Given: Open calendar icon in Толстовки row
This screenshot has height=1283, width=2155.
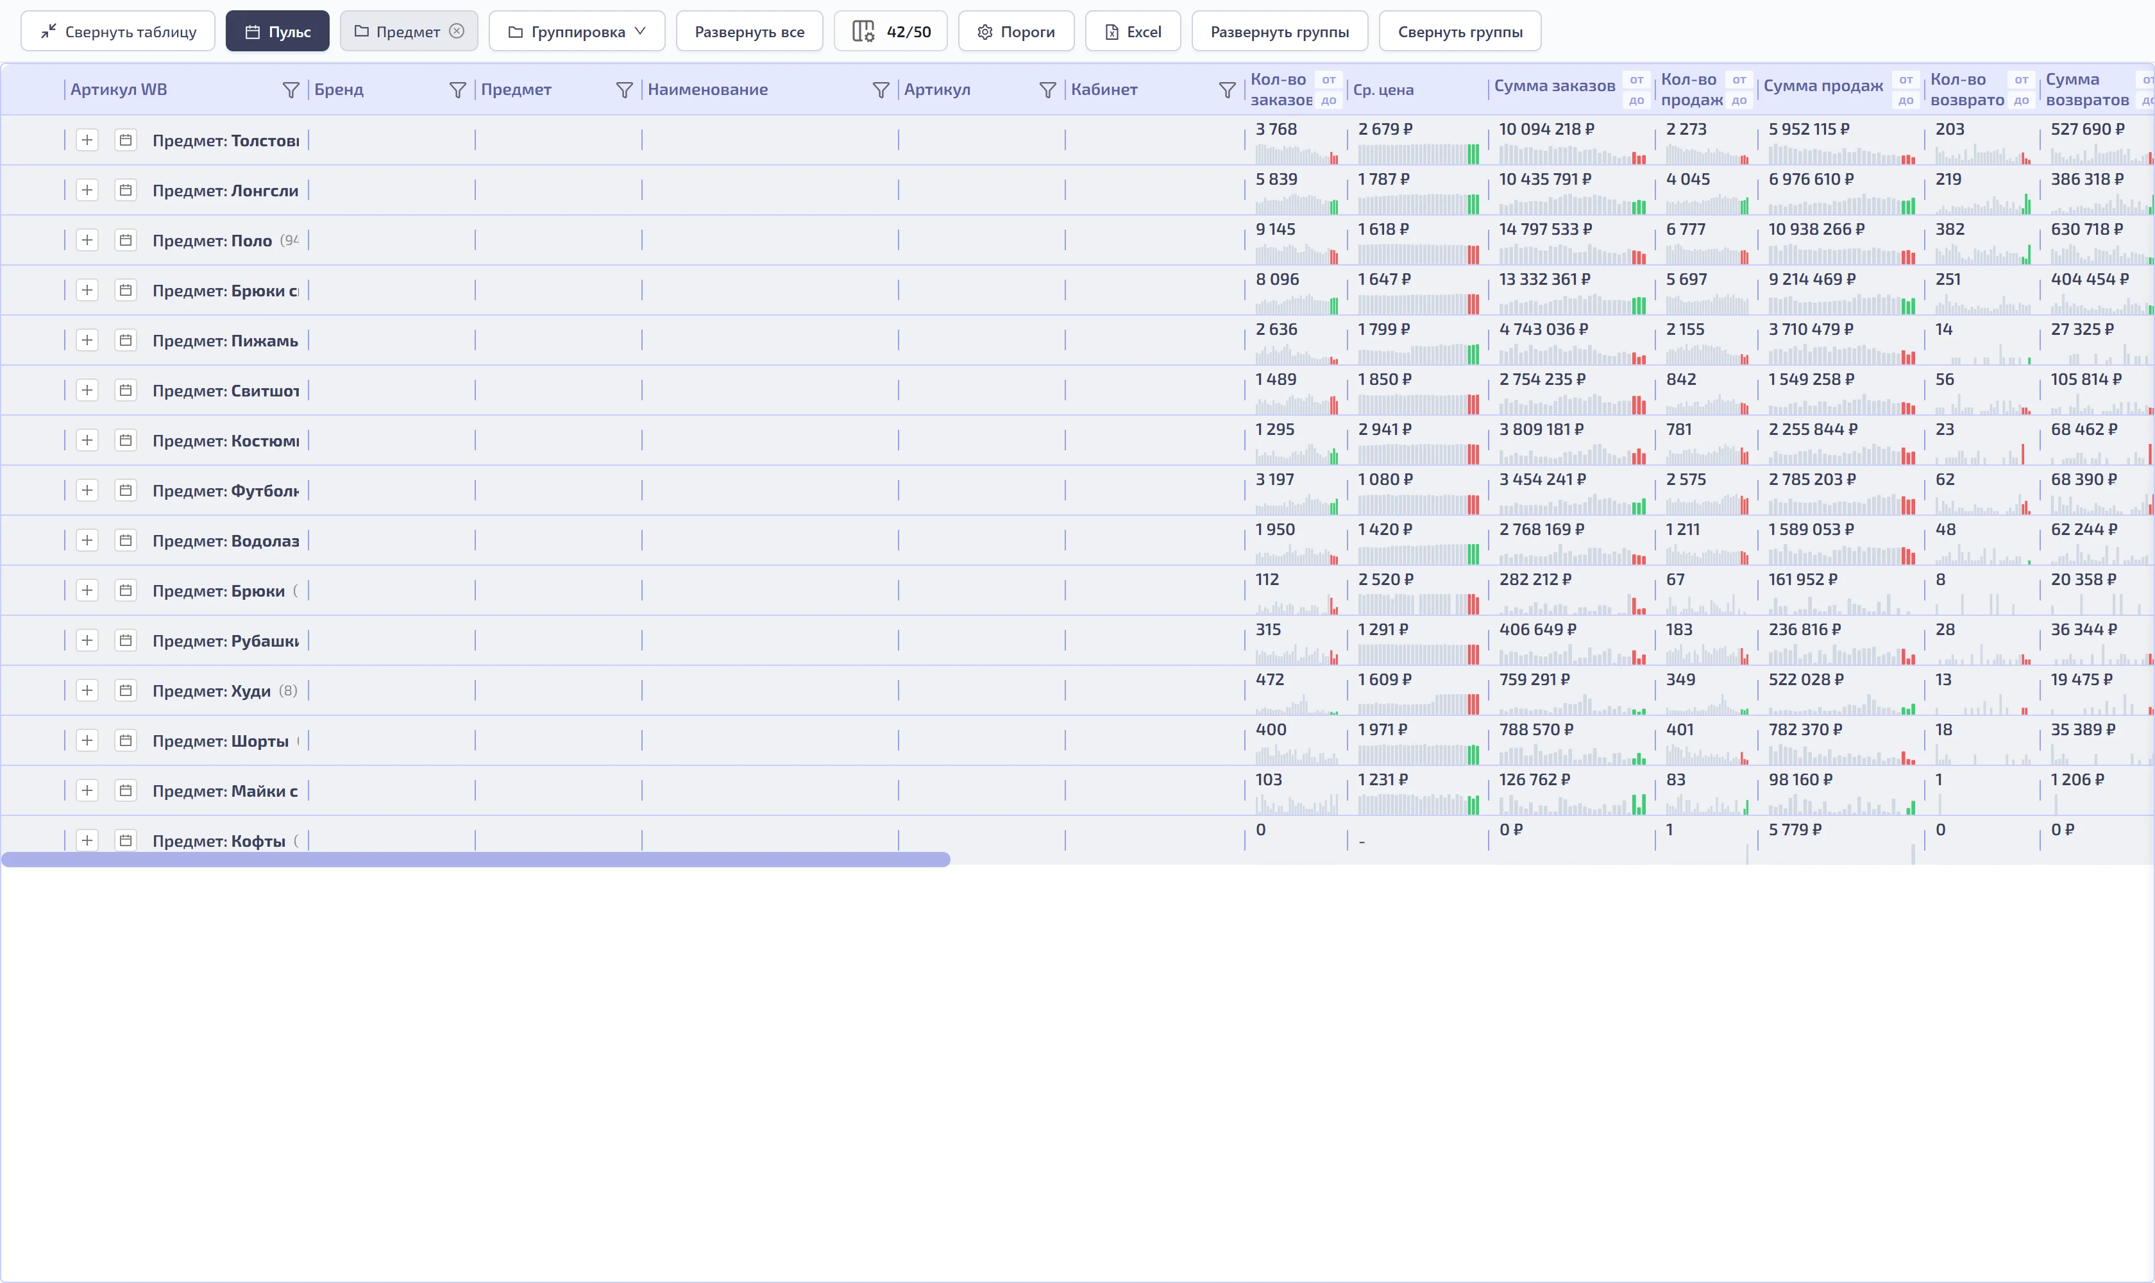Looking at the screenshot, I should [125, 140].
